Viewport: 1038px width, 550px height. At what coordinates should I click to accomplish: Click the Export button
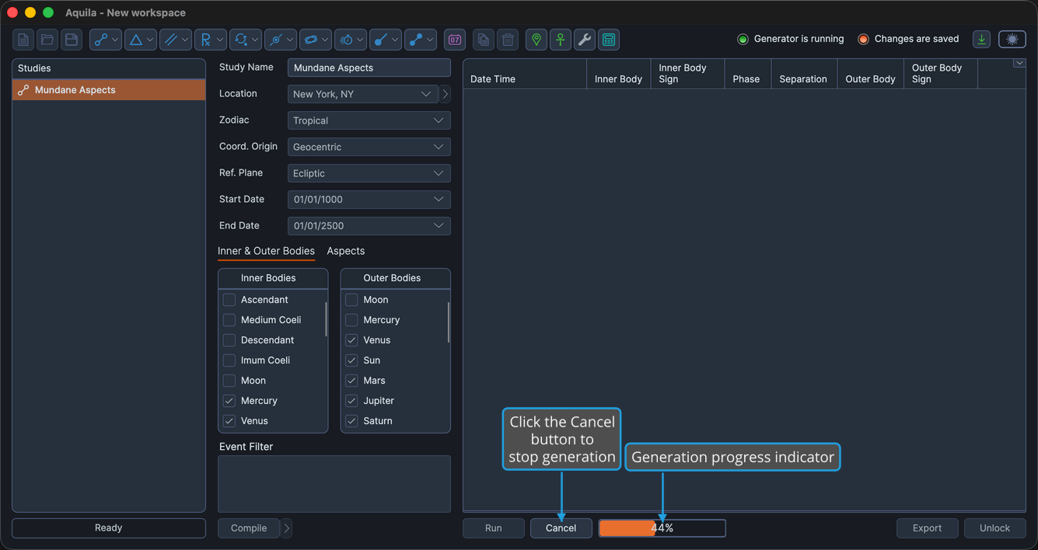point(927,528)
